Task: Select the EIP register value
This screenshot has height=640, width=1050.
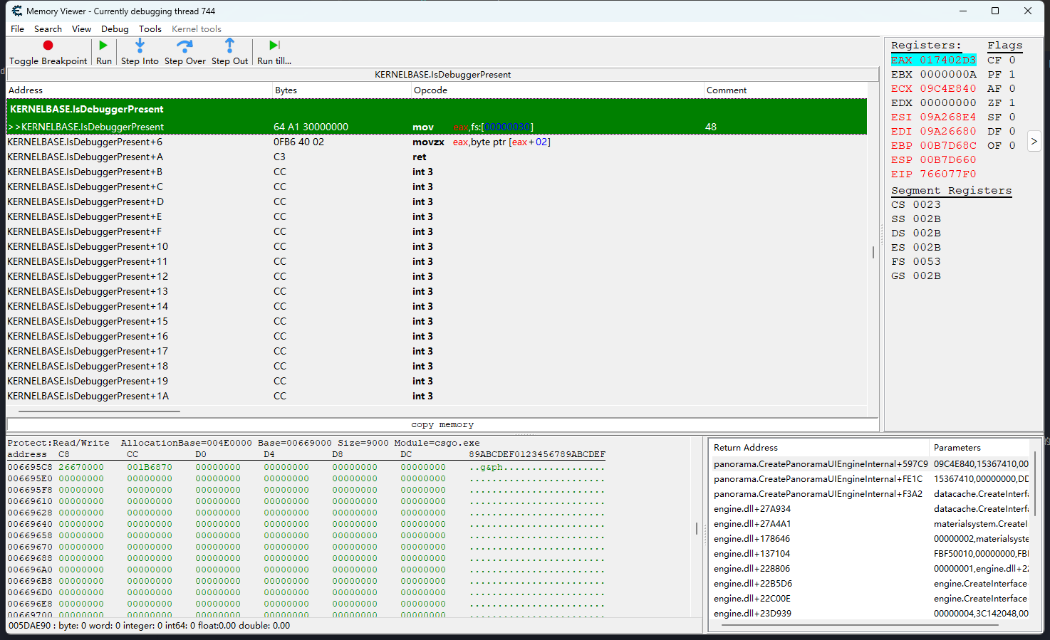Action: click(947, 174)
